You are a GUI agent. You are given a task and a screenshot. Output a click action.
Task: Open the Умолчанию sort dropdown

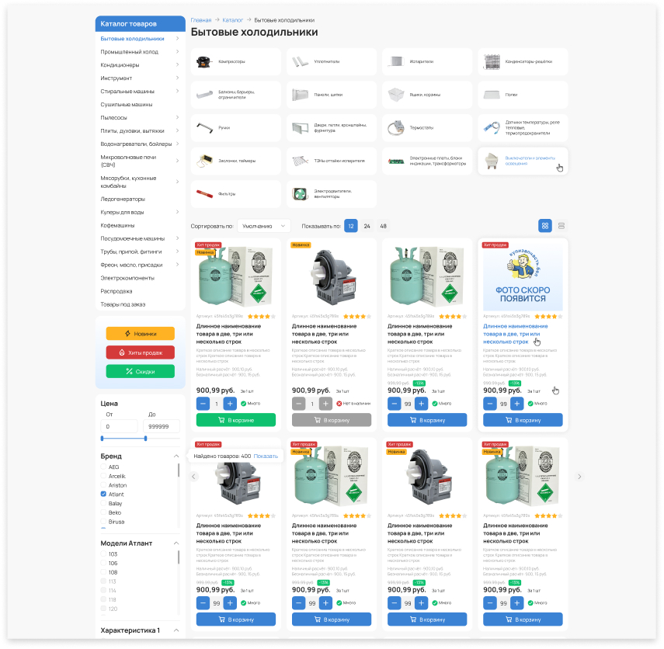(263, 226)
